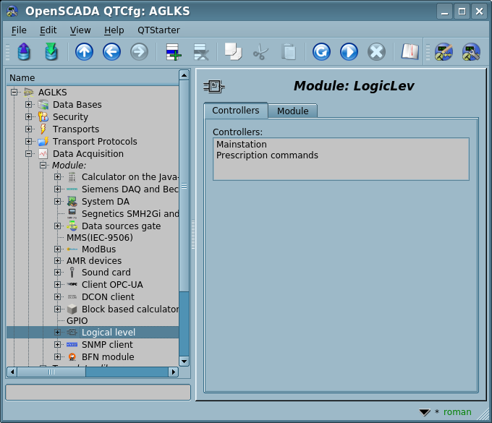Click the Block based calculator cube icon
The height and width of the screenshot is (423, 492).
72,309
